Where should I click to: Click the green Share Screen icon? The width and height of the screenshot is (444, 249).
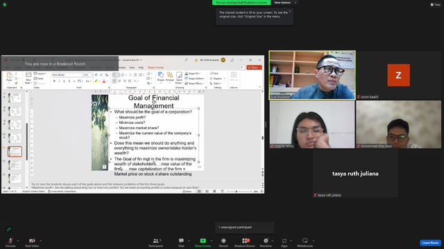(203, 241)
